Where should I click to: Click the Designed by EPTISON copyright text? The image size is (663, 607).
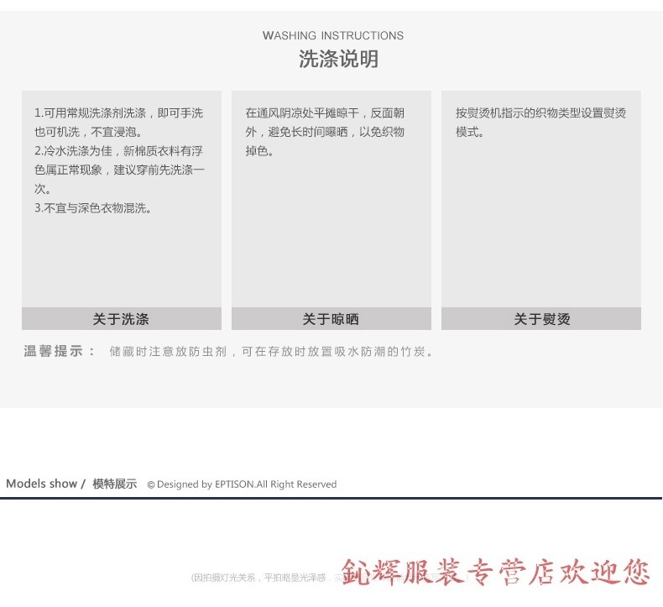pyautogui.click(x=242, y=484)
